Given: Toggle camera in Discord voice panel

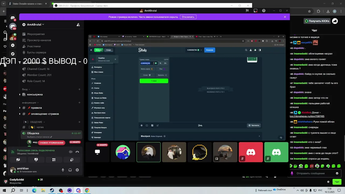Looking at the screenshot, I should click(x=18, y=160).
